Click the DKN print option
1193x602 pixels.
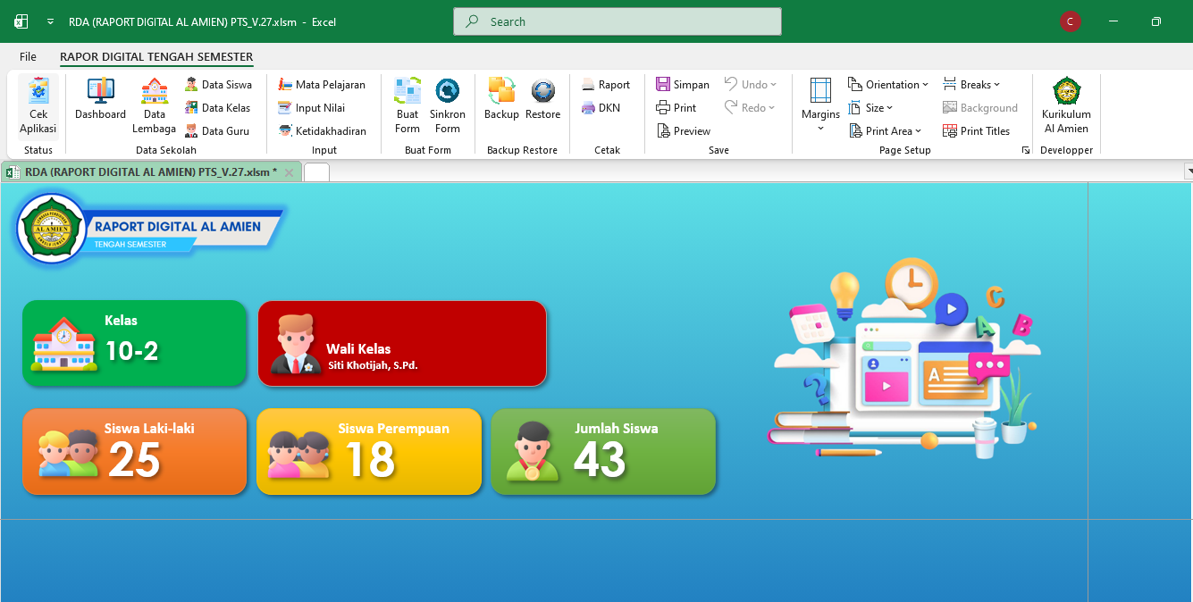coord(601,108)
